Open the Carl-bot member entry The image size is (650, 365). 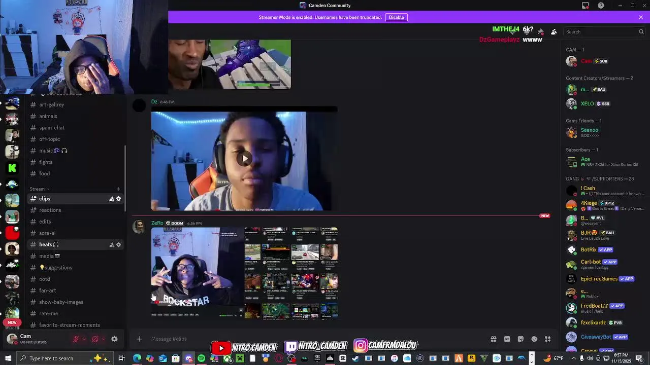pos(604,264)
